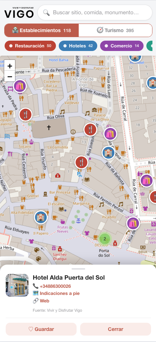Select shopping marker right of Rúa Joaquín

110,134
